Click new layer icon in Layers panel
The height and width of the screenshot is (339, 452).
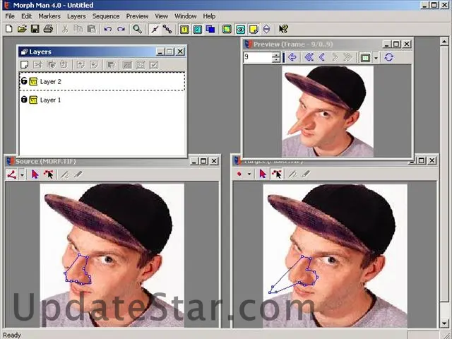pyautogui.click(x=25, y=64)
